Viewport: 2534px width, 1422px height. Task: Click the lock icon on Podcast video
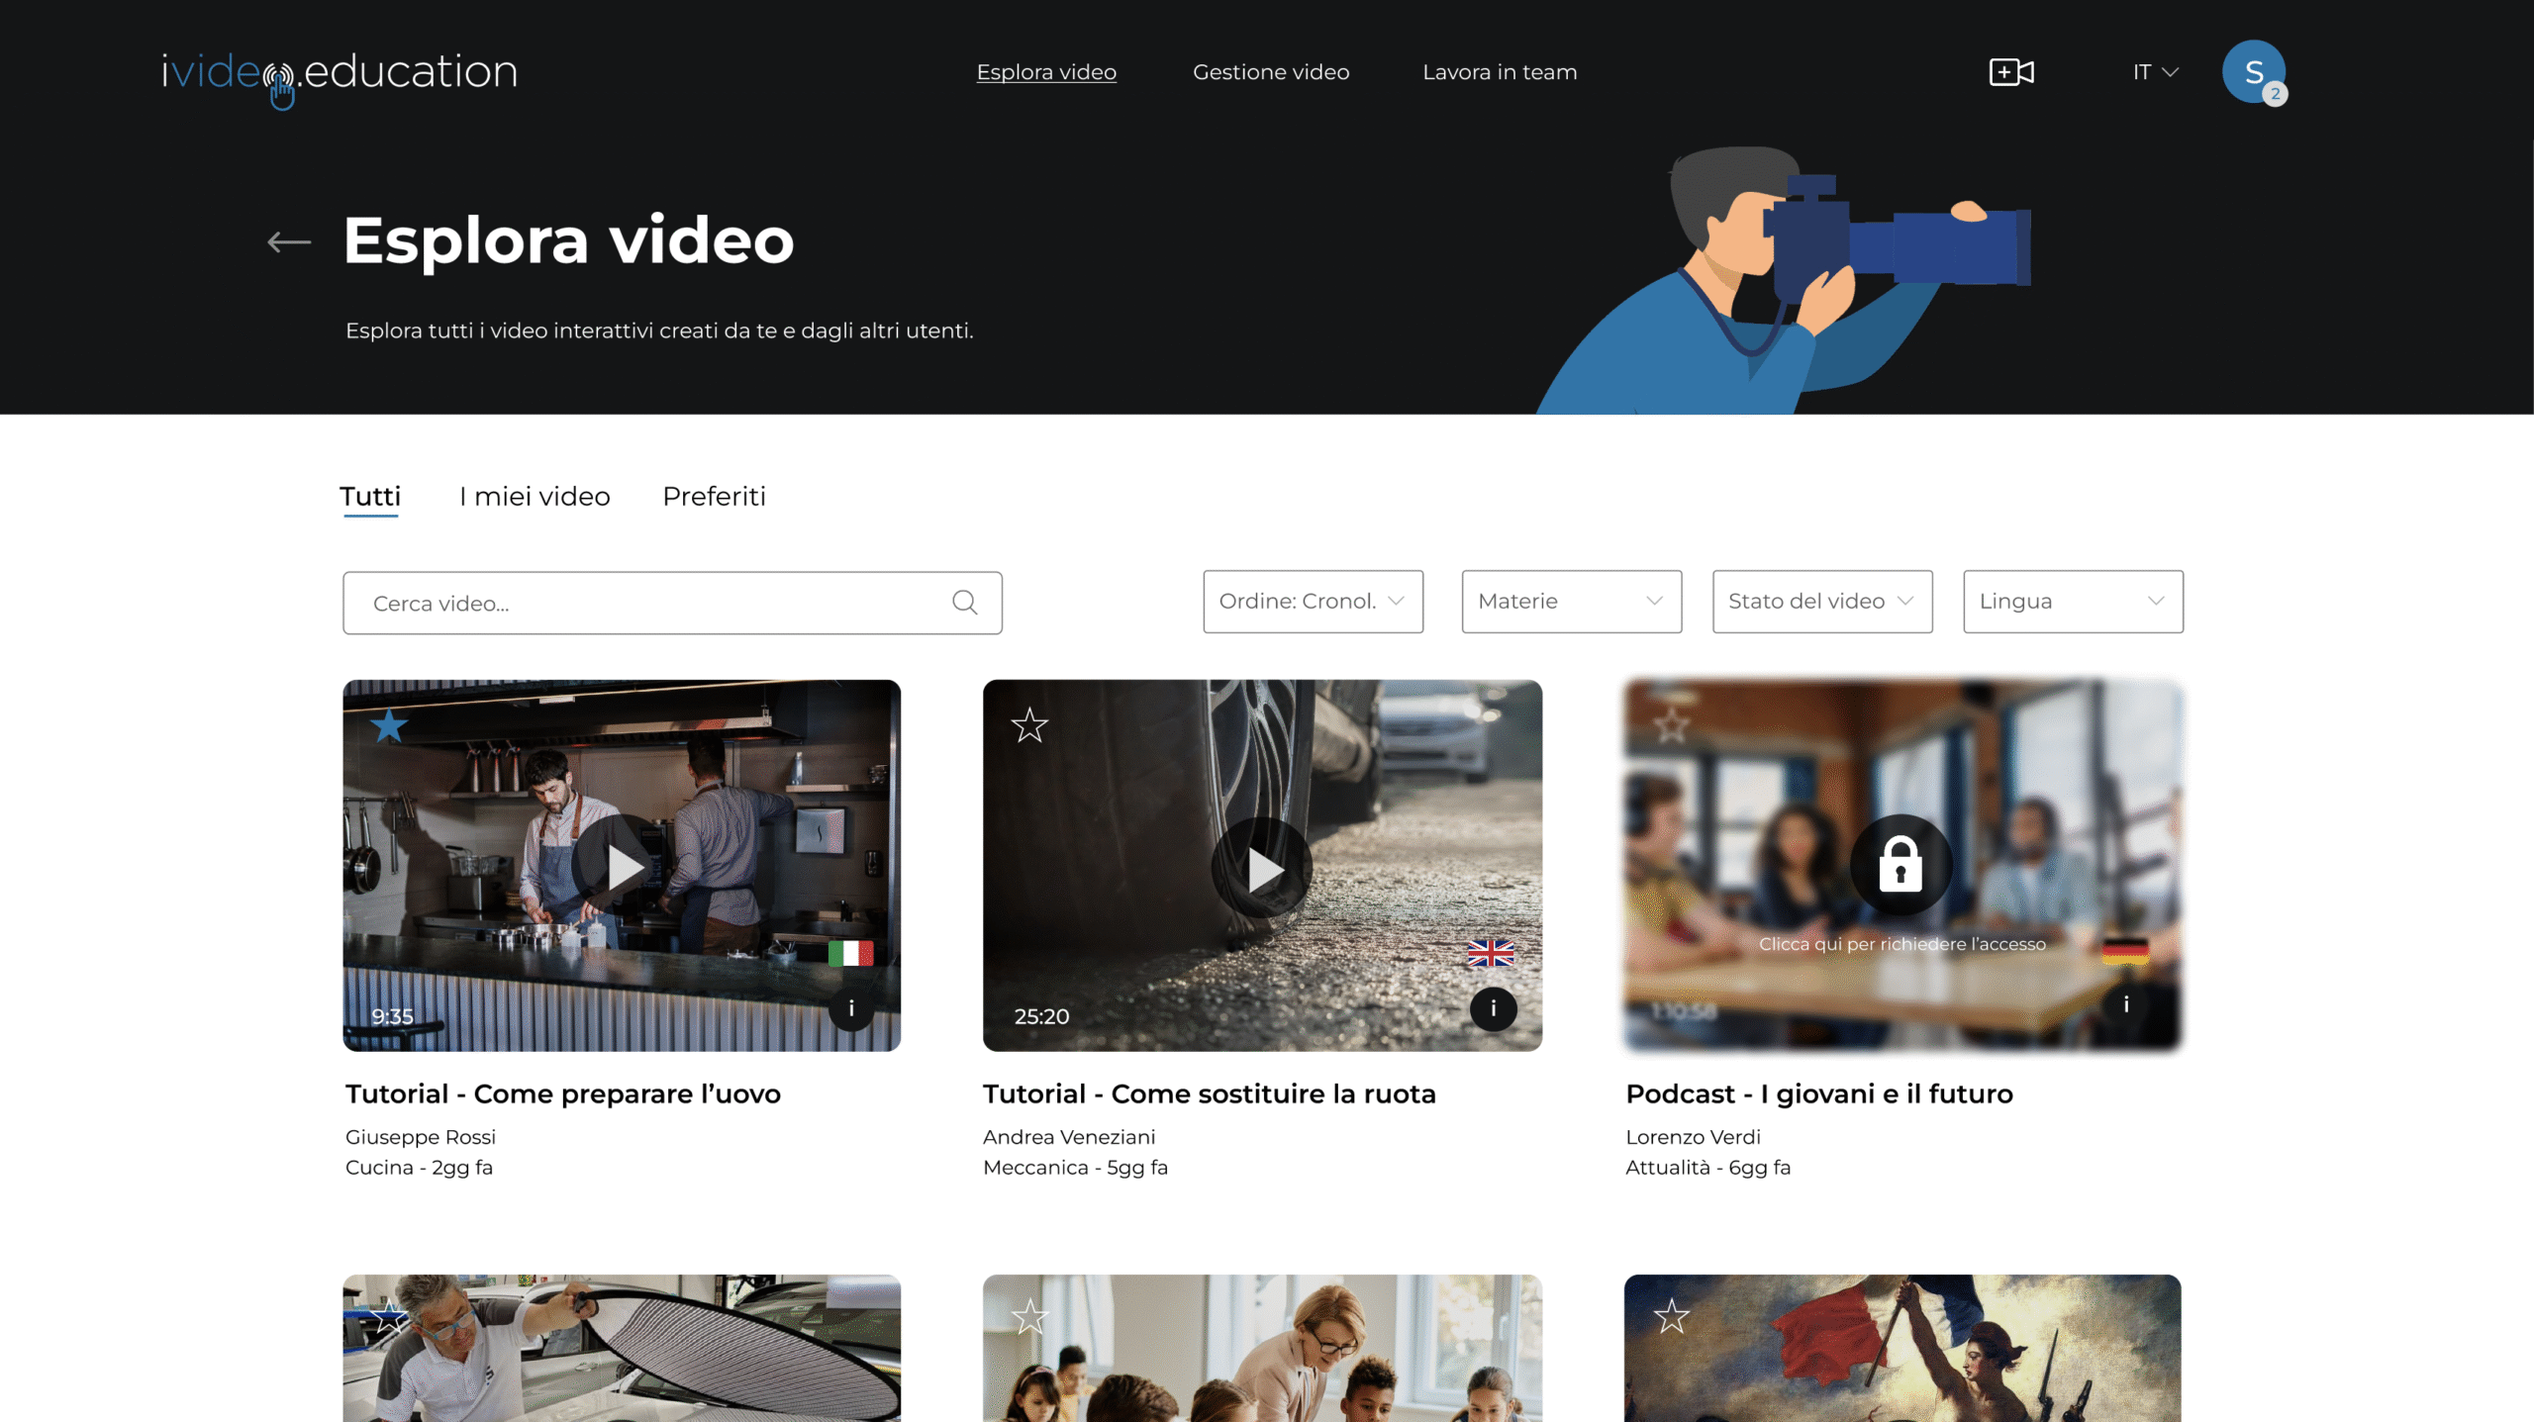1900,865
